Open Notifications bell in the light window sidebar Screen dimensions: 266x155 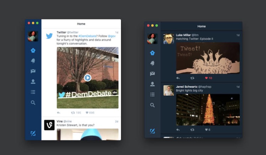coord(33,61)
